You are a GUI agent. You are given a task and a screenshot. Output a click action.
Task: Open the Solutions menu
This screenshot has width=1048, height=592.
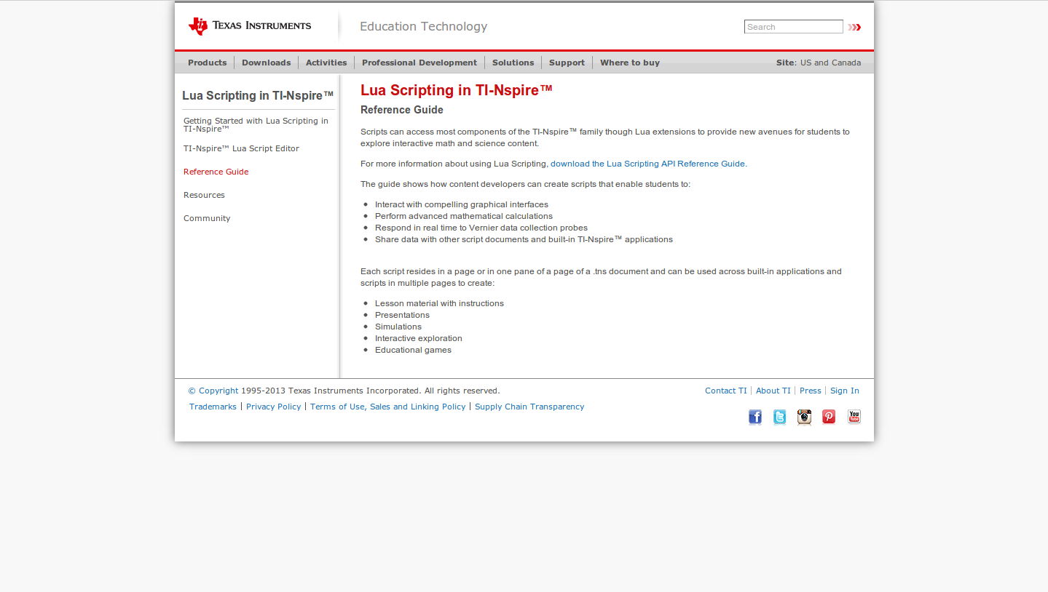513,63
